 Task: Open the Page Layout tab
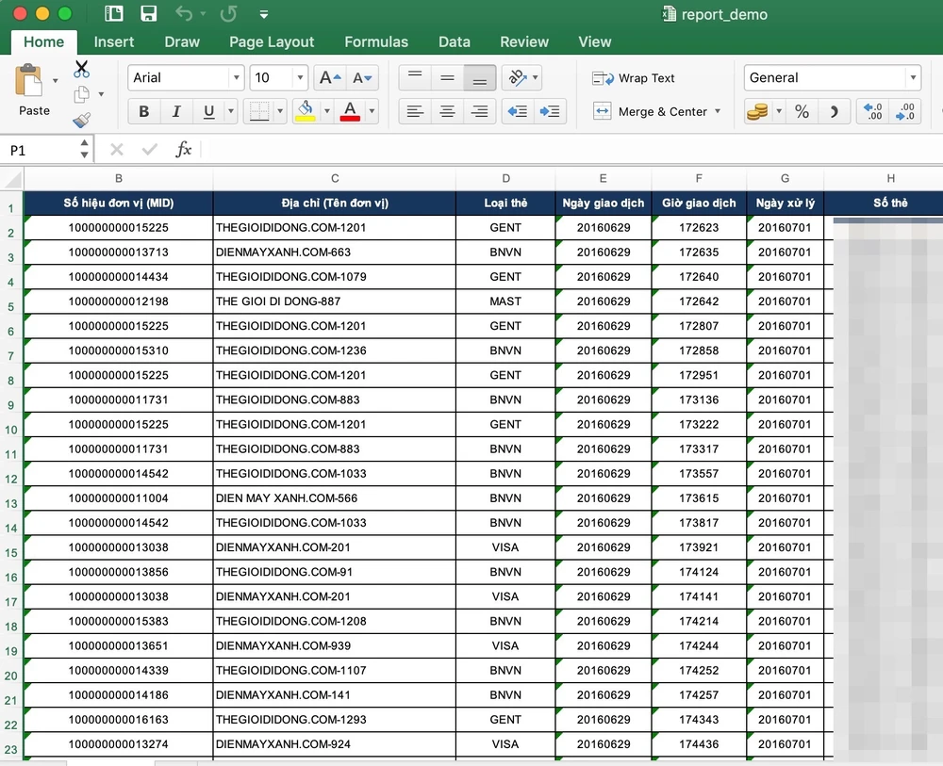click(x=272, y=41)
